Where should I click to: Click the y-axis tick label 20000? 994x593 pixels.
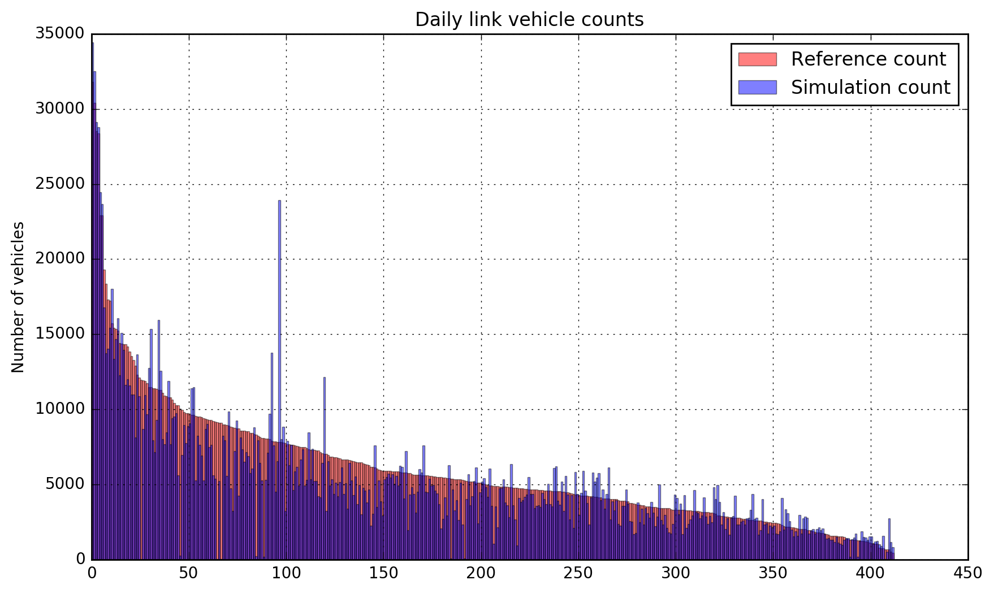[x=60, y=259]
